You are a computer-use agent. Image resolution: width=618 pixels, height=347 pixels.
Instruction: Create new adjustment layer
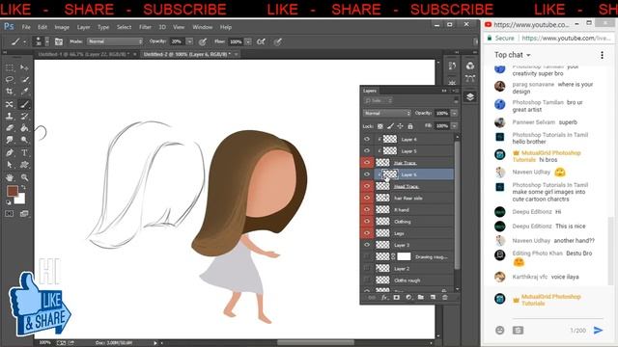(408, 298)
